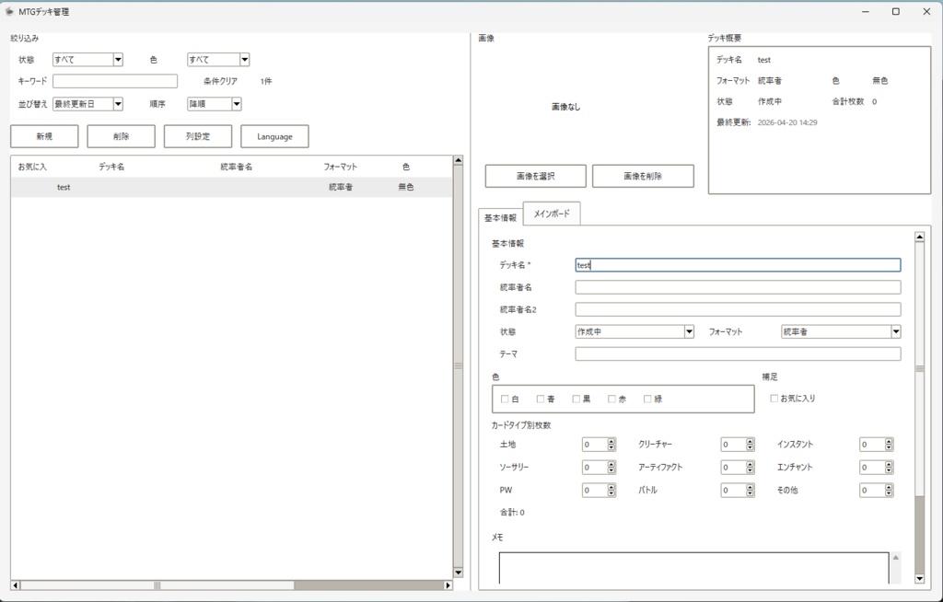Tick the 白 color checkbox
Image resolution: width=943 pixels, height=602 pixels.
[x=505, y=399]
